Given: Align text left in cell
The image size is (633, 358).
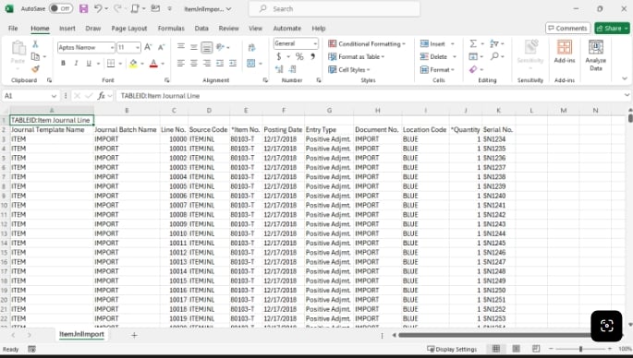Looking at the screenshot, I should tap(180, 64).
